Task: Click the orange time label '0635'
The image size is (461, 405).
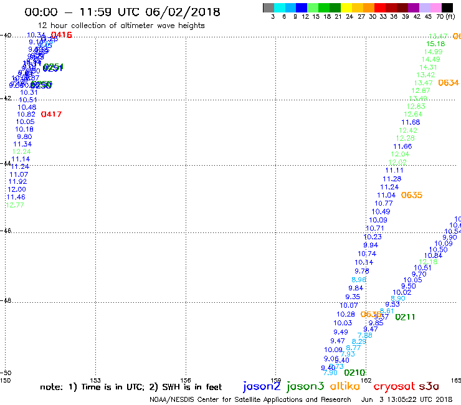Action: 412,195
